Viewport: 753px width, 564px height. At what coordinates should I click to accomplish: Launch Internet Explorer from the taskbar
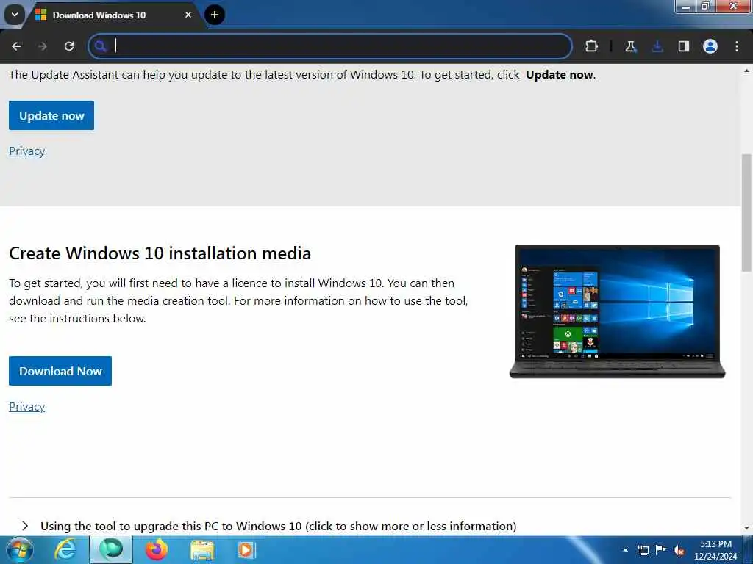(65, 549)
